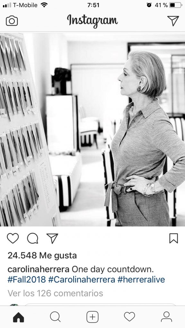
Task: Open the carolinaherrera username in the caption
Action: click(39, 269)
